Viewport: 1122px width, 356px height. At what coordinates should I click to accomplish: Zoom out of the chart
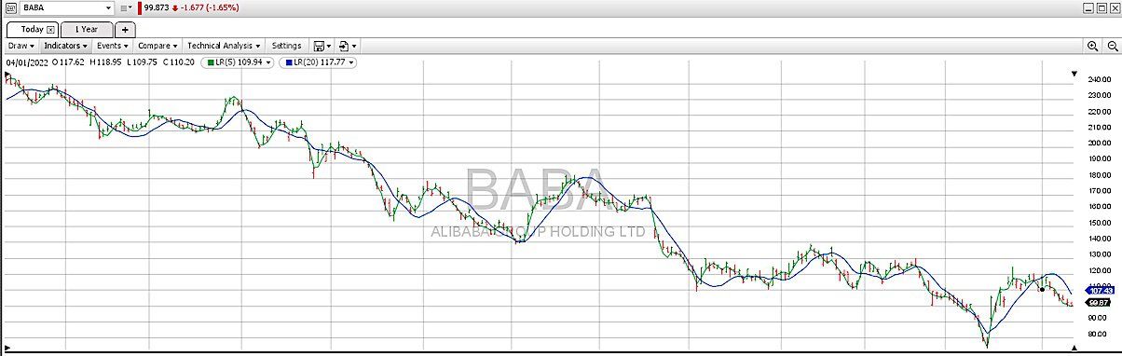[1113, 45]
